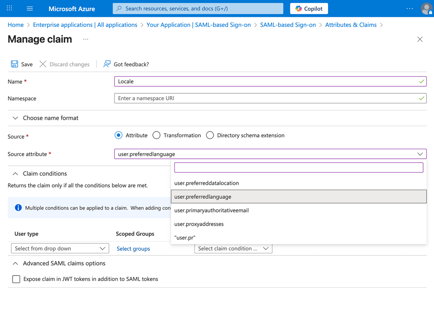Click the Select groups link
Image resolution: width=434 pixels, height=312 pixels.
[133, 249]
